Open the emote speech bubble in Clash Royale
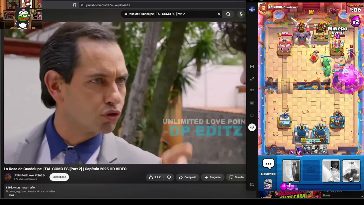This screenshot has height=205, width=364. pyautogui.click(x=268, y=164)
